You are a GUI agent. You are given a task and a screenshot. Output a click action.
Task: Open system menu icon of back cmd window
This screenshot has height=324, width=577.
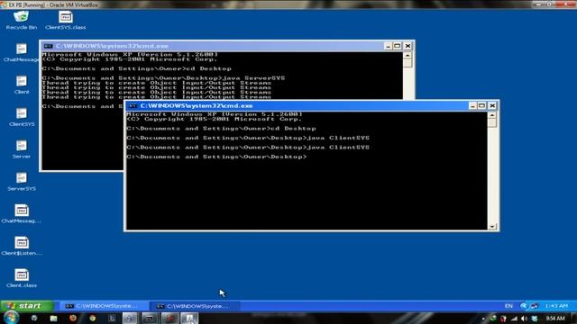pos(48,46)
